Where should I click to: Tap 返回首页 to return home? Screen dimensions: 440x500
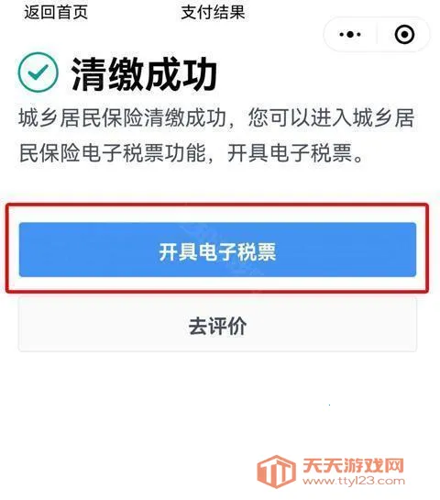point(56,13)
